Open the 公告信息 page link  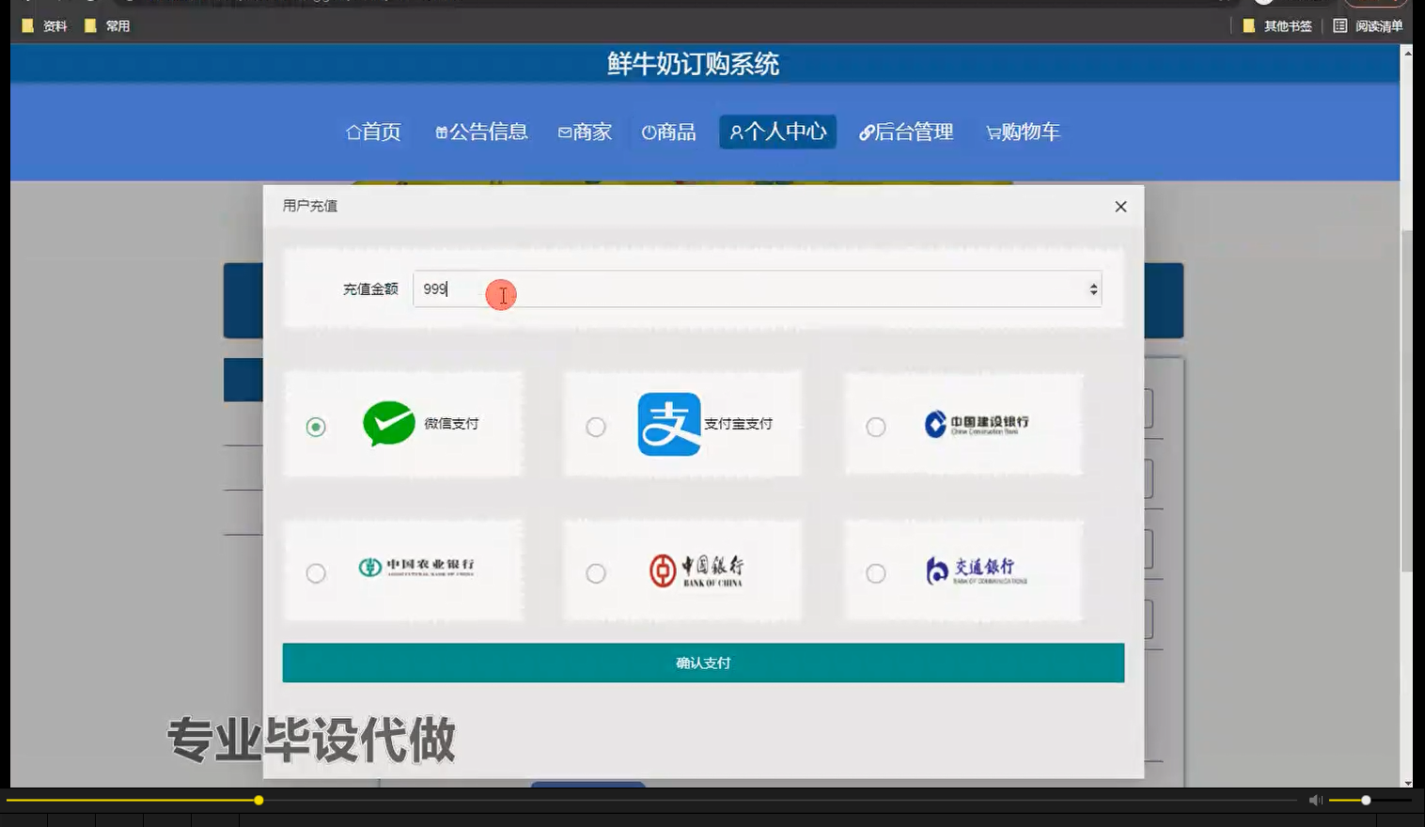(x=482, y=132)
